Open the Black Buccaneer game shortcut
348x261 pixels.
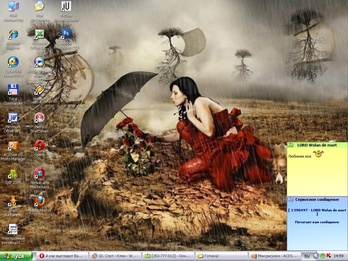click(13, 202)
